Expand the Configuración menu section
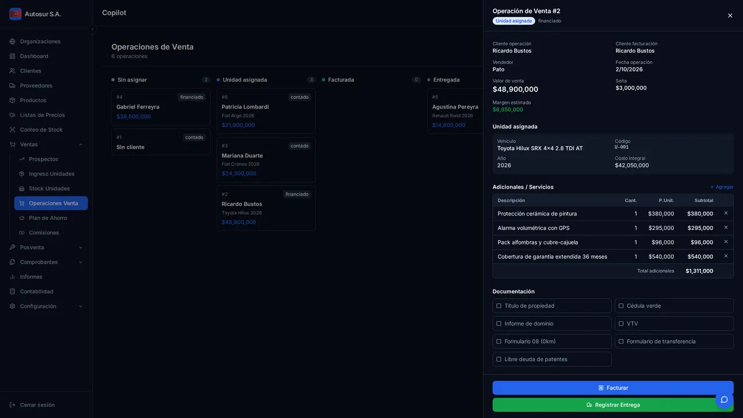The width and height of the screenshot is (743, 418). (46, 307)
